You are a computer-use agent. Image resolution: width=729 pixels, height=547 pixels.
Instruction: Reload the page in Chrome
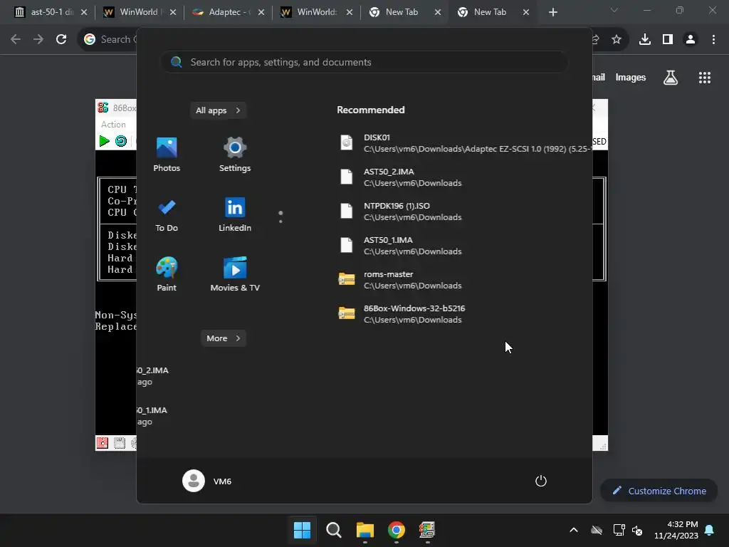point(61,39)
